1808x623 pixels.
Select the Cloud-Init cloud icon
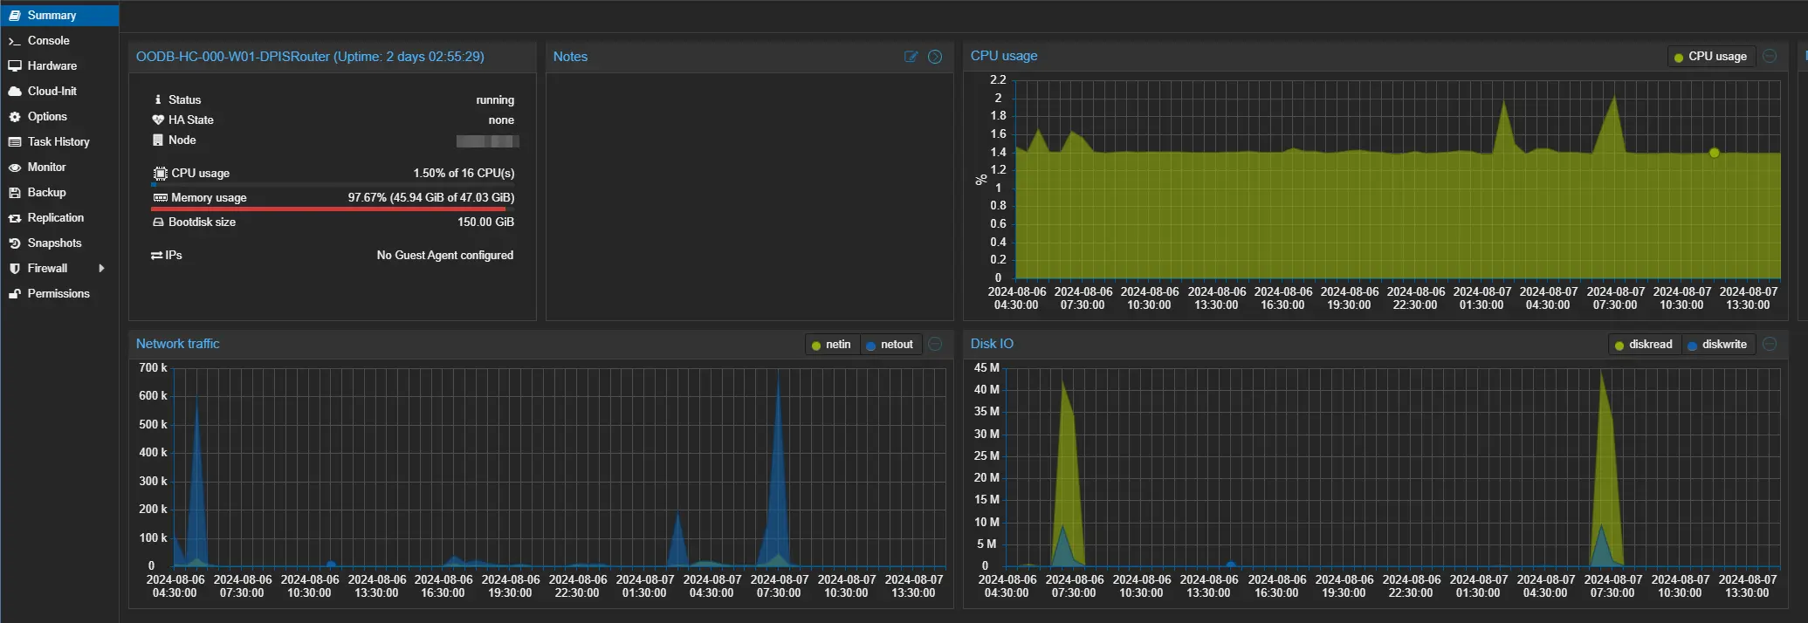click(14, 92)
